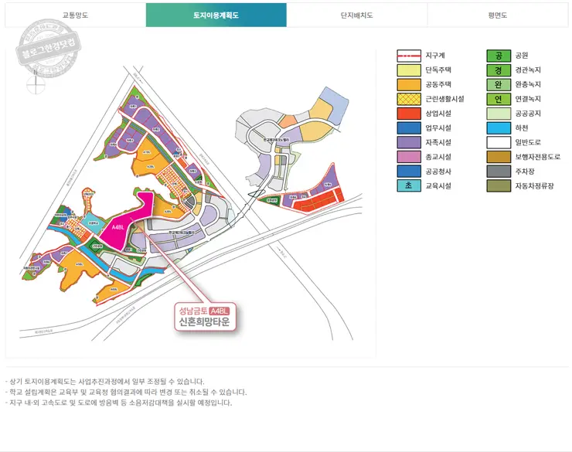Click the 경관녹지 legend label
The width and height of the screenshot is (572, 452).
pyautogui.click(x=528, y=70)
